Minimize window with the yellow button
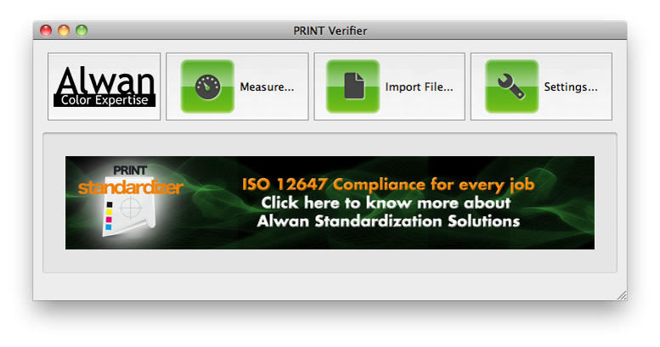This screenshot has width=660, height=347. tap(64, 31)
